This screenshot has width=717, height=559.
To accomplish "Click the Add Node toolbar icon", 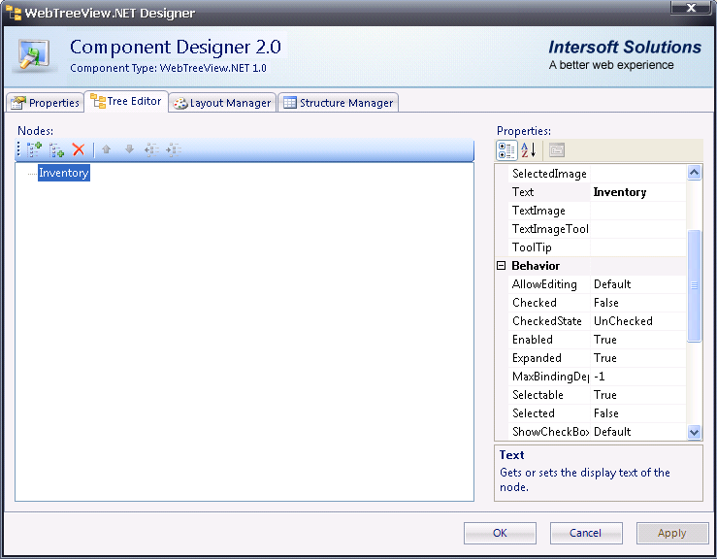I will tap(34, 149).
